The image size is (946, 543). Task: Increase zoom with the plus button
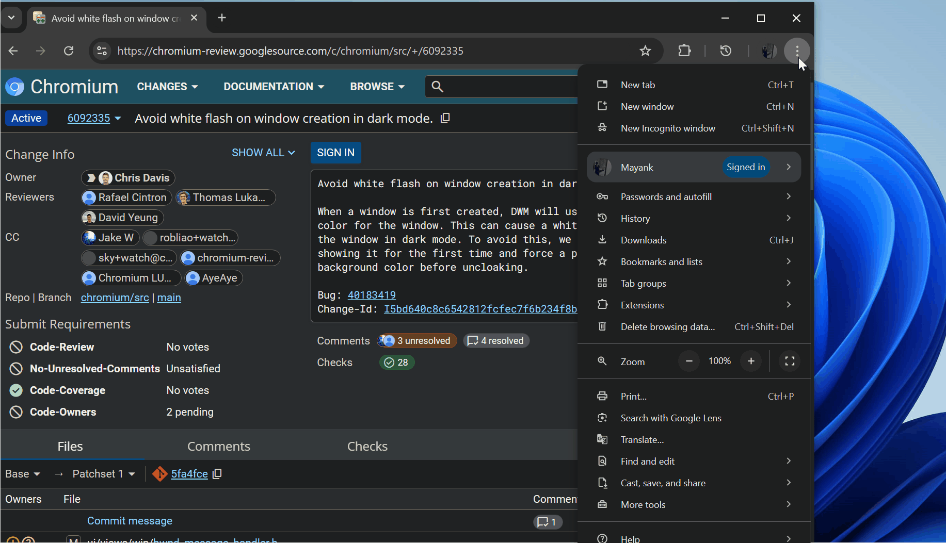pyautogui.click(x=751, y=361)
